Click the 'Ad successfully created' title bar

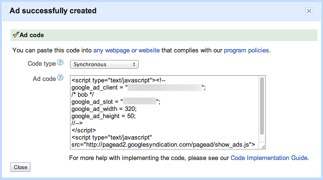[x=161, y=11]
